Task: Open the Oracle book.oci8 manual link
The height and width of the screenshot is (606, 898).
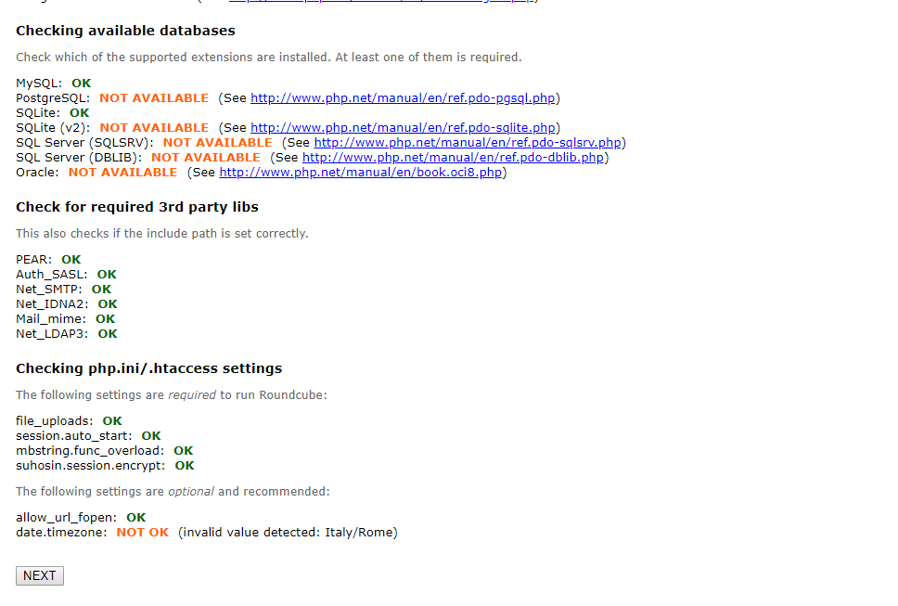Action: [x=360, y=172]
